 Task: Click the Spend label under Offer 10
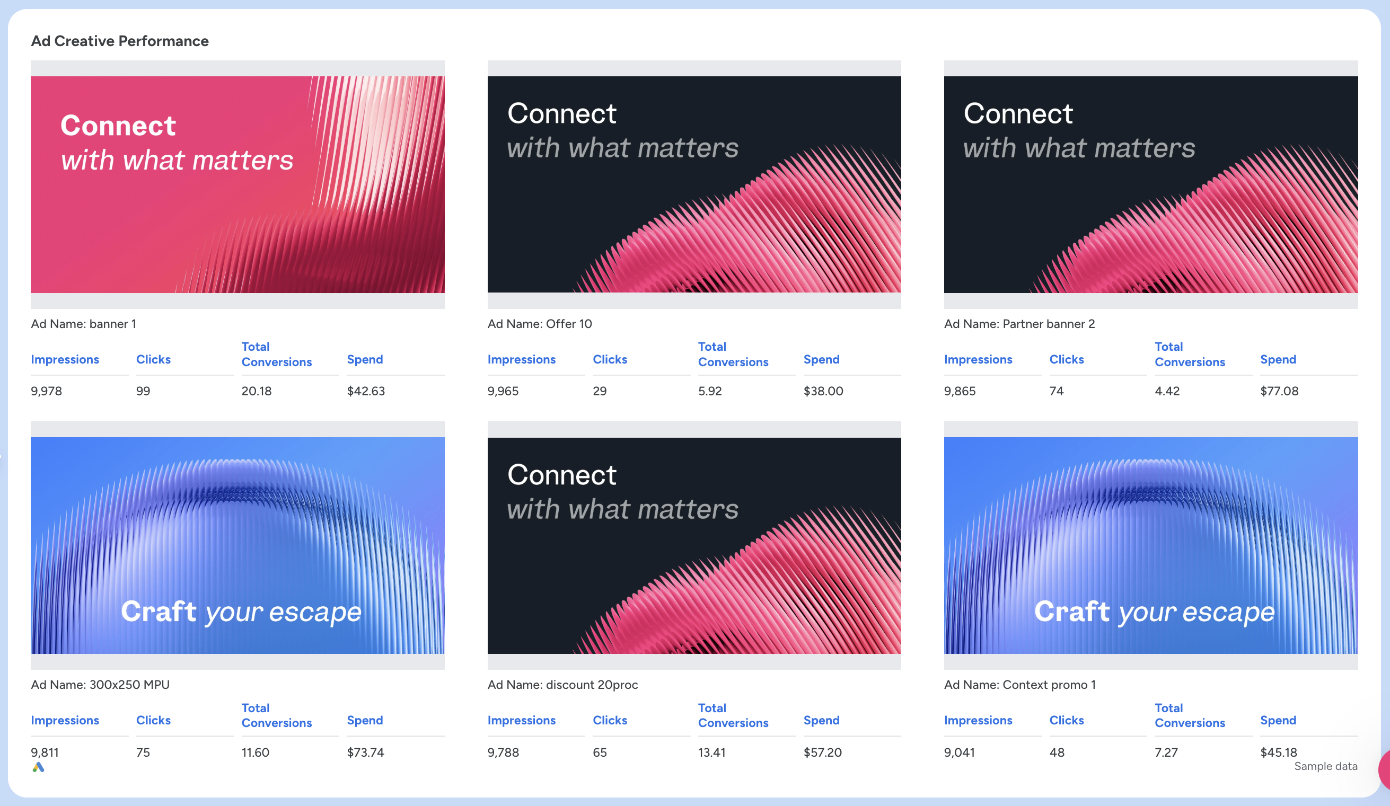pyautogui.click(x=821, y=359)
